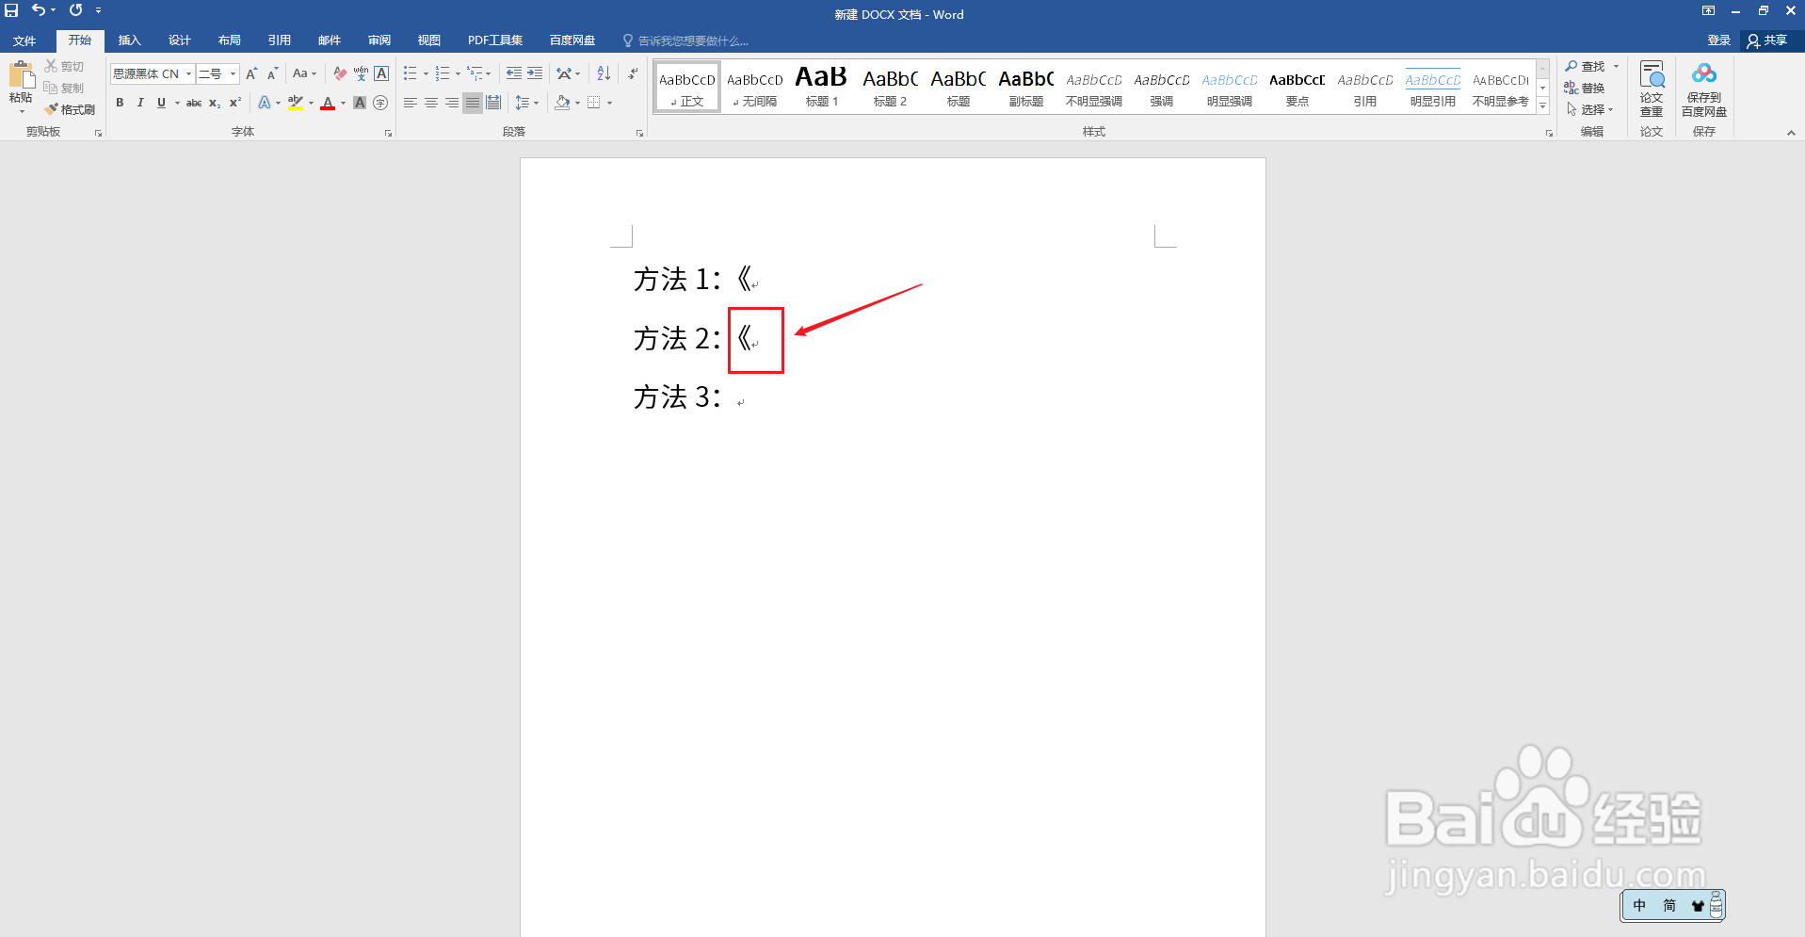1805x937 pixels.
Task: Fill with shading paint bucket
Action: point(562,103)
